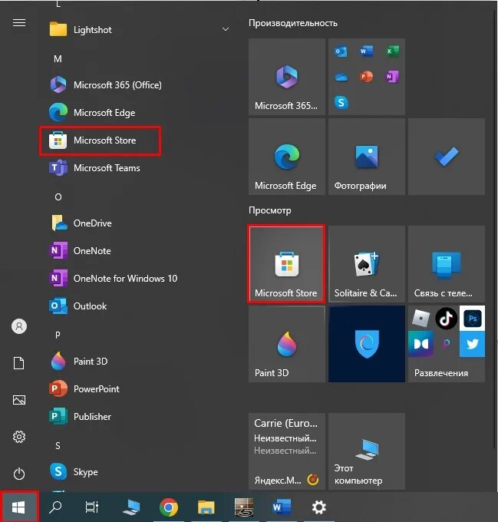Open the Microsoft 365 tile
This screenshot has height=522, width=498.
tap(287, 77)
